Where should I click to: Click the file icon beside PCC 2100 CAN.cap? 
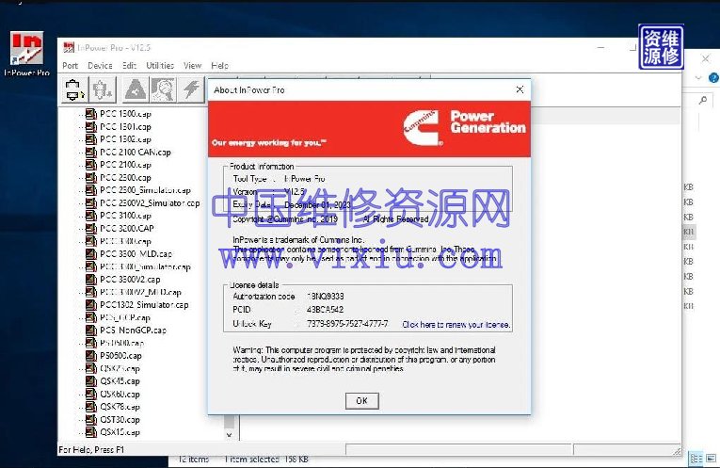pos(91,152)
